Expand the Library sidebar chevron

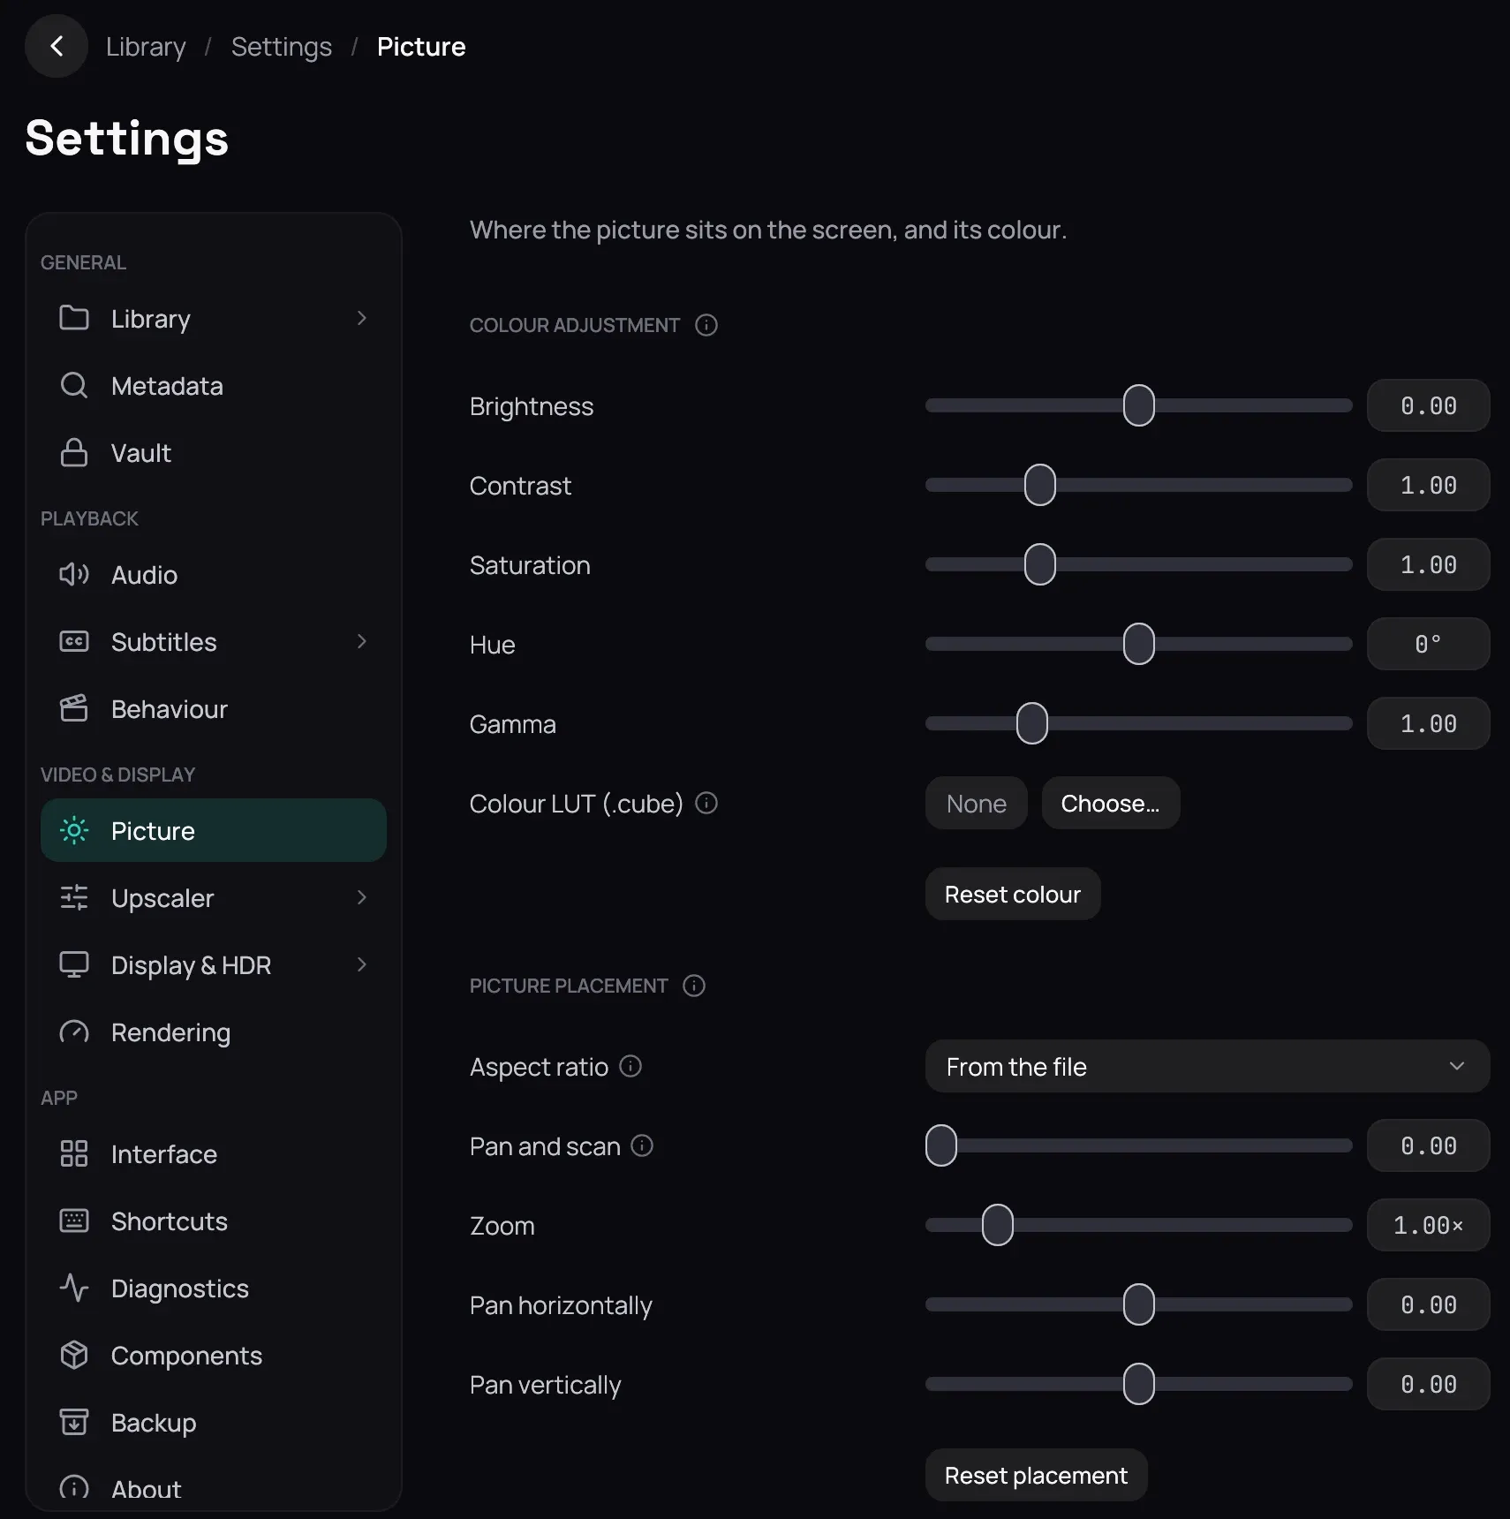point(361,318)
